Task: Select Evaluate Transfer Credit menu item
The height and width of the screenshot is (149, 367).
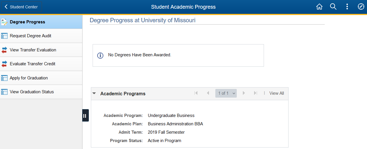Action: (x=32, y=64)
